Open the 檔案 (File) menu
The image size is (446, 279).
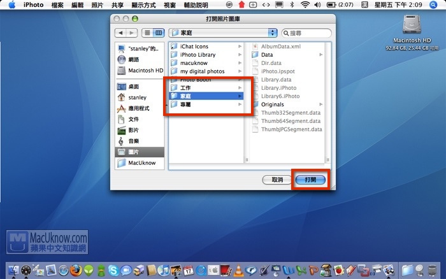pyautogui.click(x=57, y=5)
